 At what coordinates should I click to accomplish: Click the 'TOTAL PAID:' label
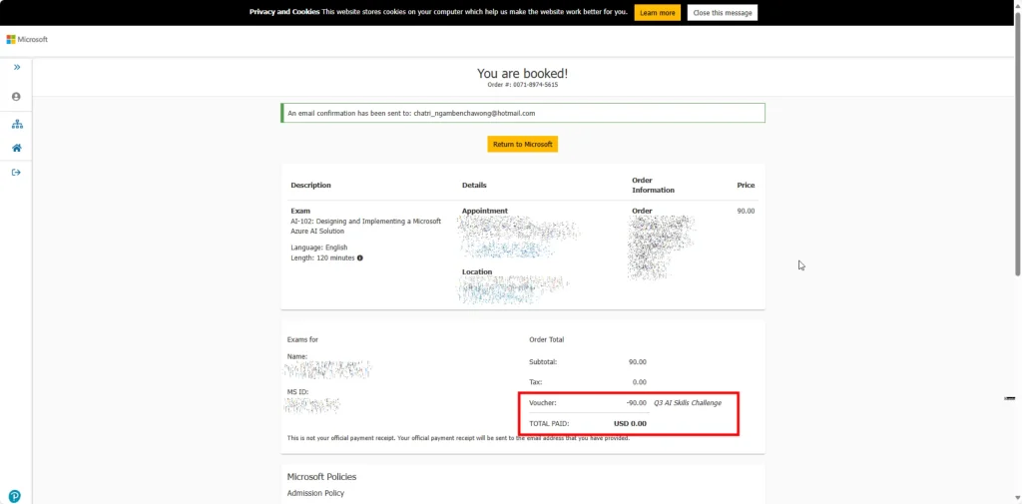pyautogui.click(x=549, y=424)
